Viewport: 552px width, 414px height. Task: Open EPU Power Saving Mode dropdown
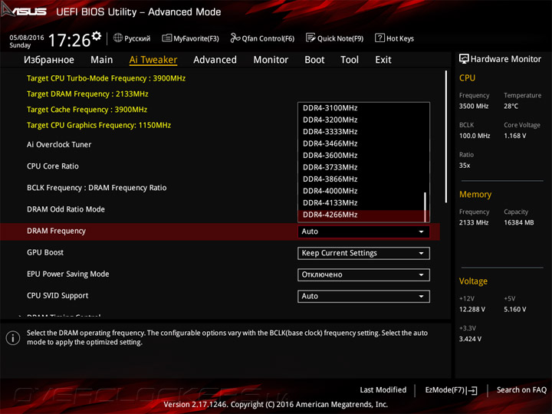click(x=363, y=274)
